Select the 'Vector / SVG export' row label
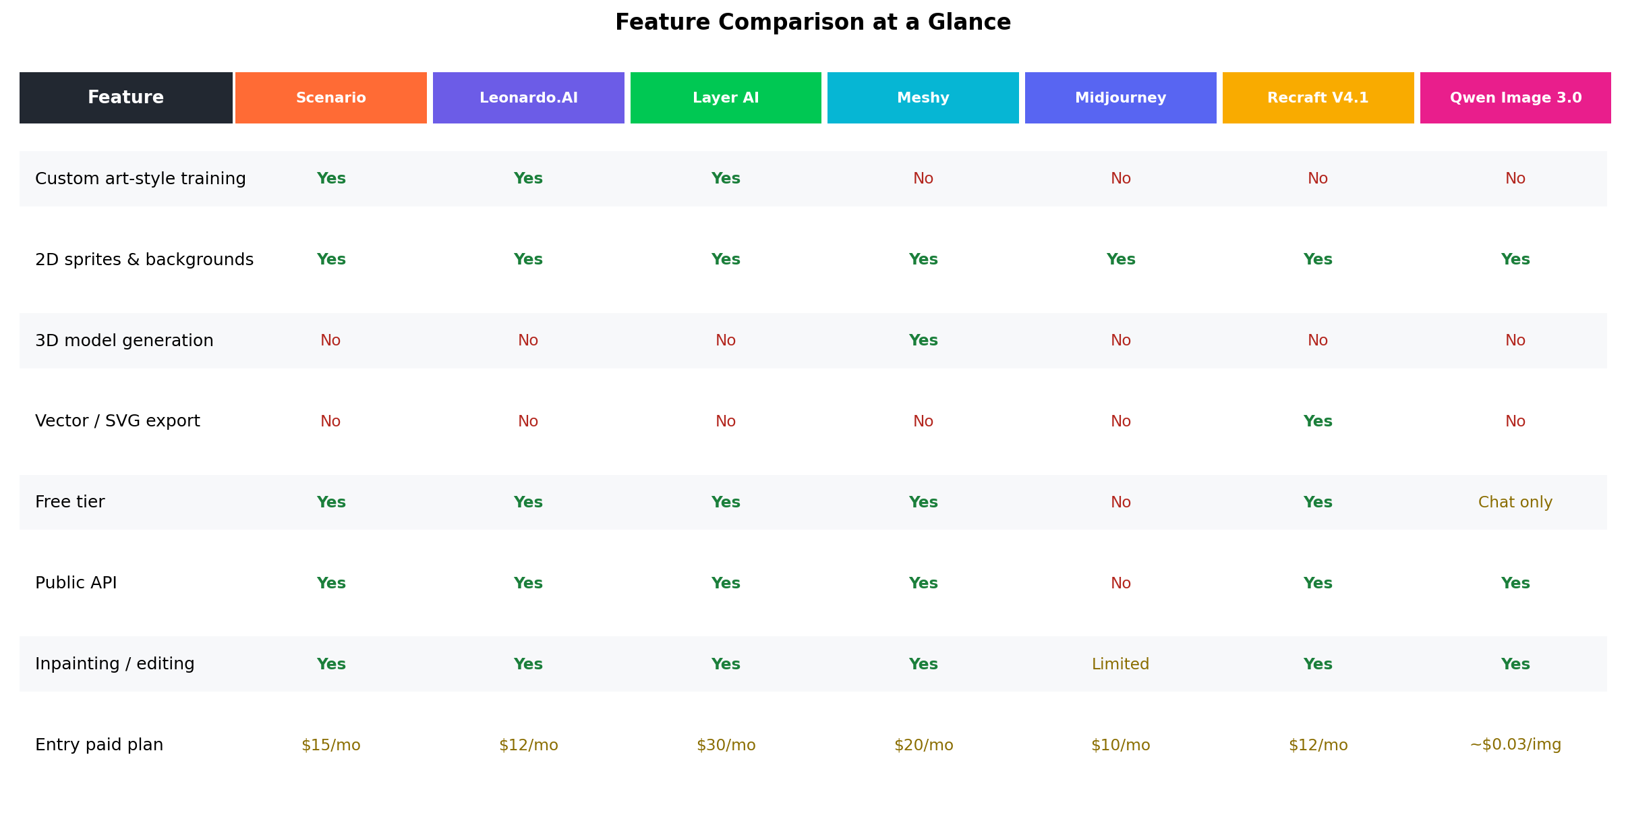 click(117, 421)
